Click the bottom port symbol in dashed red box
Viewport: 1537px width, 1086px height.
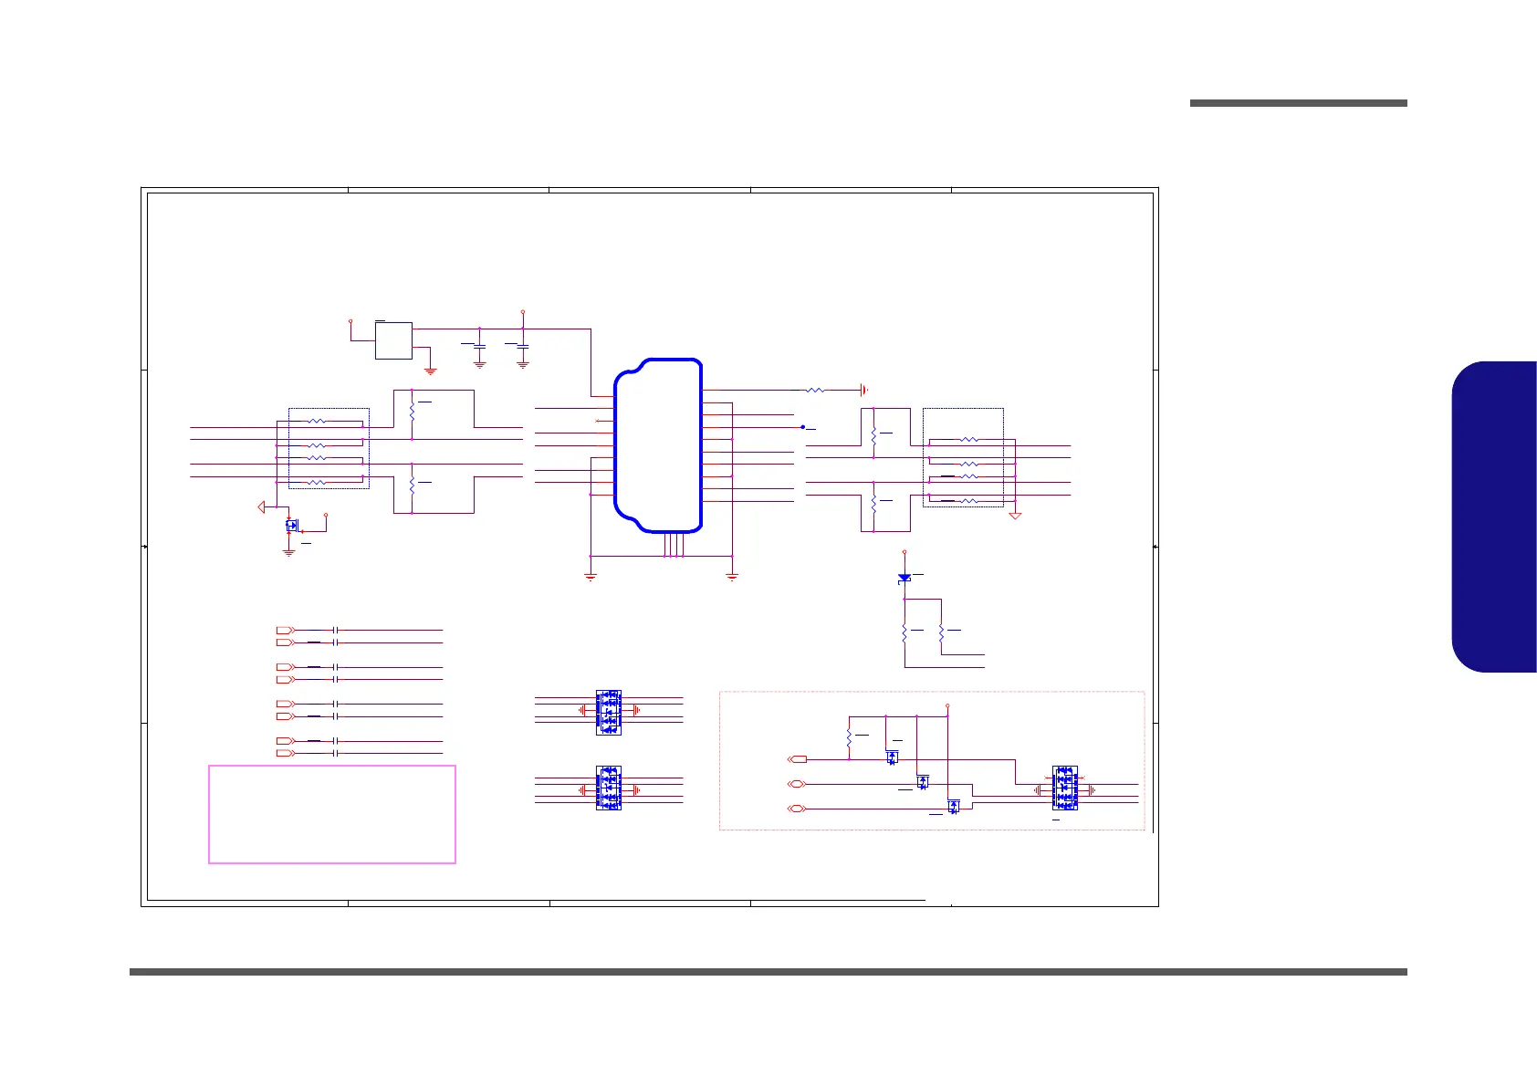coord(796,809)
